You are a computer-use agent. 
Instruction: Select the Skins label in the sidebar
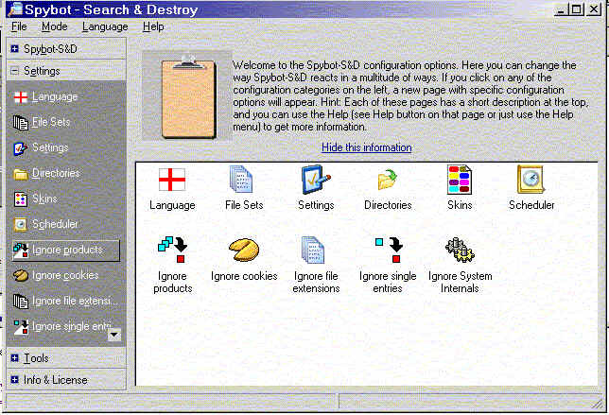44,199
